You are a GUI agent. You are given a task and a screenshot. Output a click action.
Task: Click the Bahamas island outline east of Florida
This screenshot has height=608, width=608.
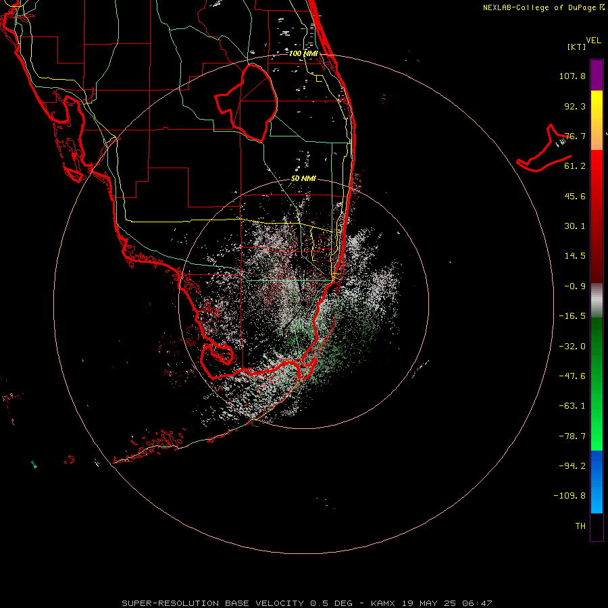pyautogui.click(x=544, y=149)
